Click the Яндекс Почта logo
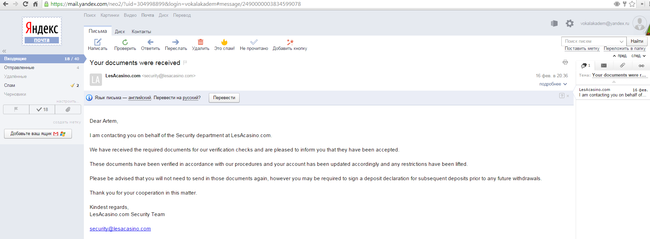This screenshot has width=650, height=239. pos(42,31)
